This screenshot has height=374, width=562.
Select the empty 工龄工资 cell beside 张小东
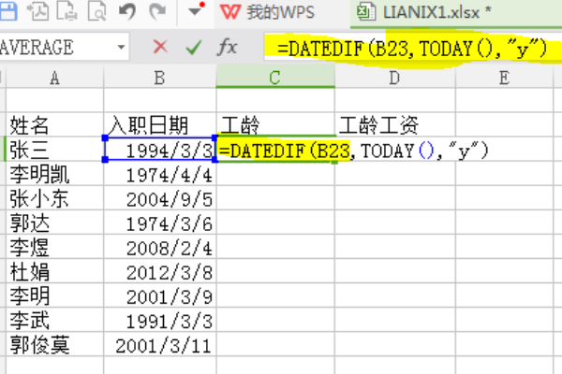coord(394,198)
